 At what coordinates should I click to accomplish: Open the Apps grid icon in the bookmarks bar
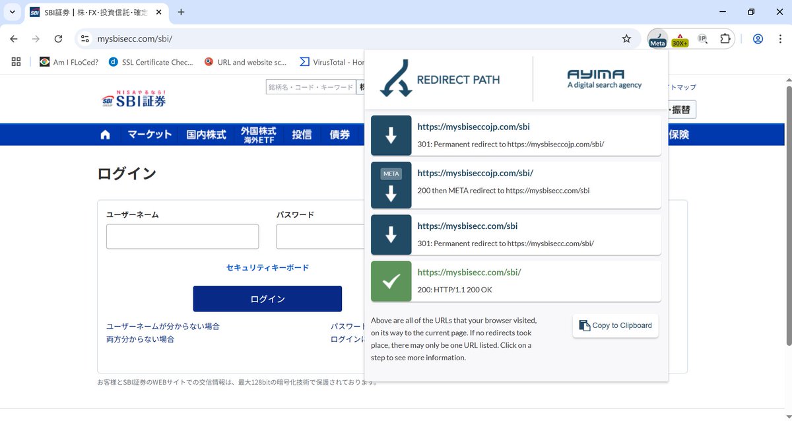tap(16, 62)
